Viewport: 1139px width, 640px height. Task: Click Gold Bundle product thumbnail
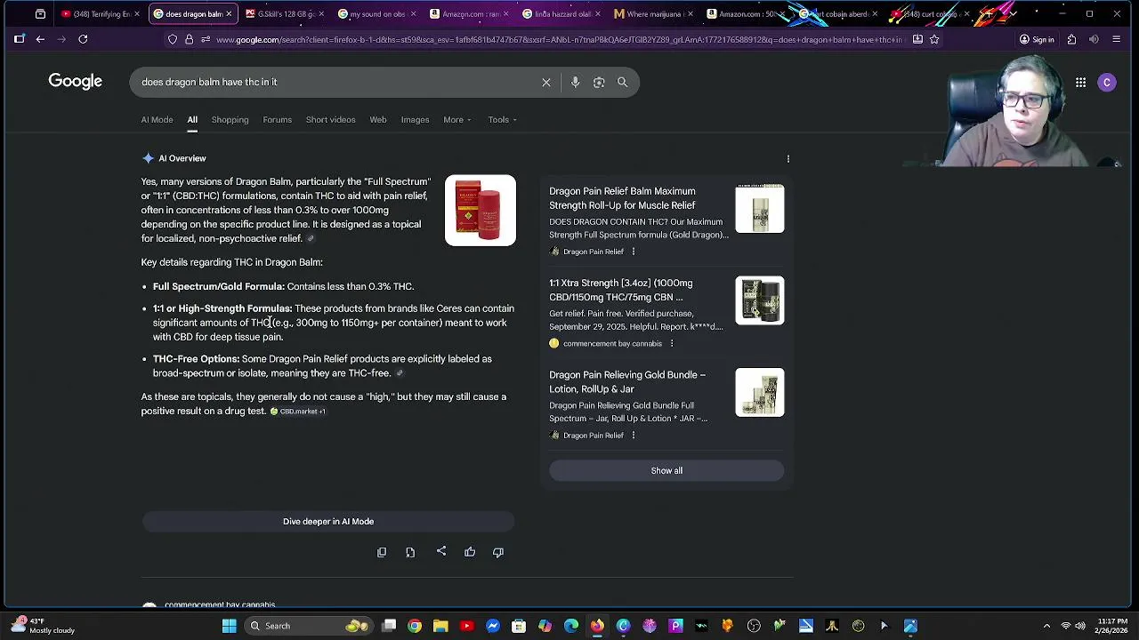coord(760,392)
